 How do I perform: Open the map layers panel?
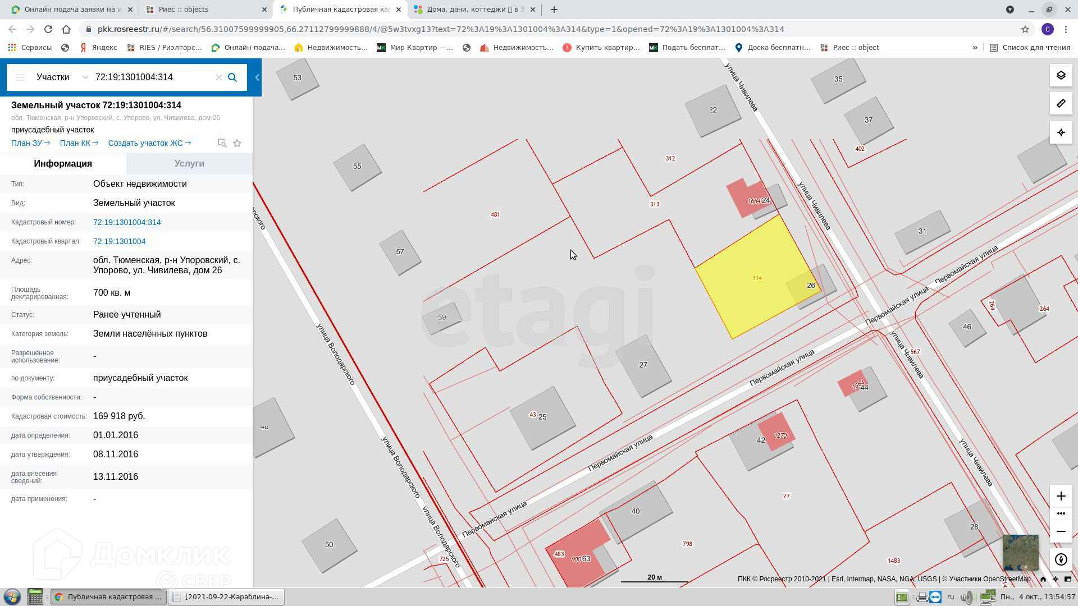pyautogui.click(x=1061, y=76)
